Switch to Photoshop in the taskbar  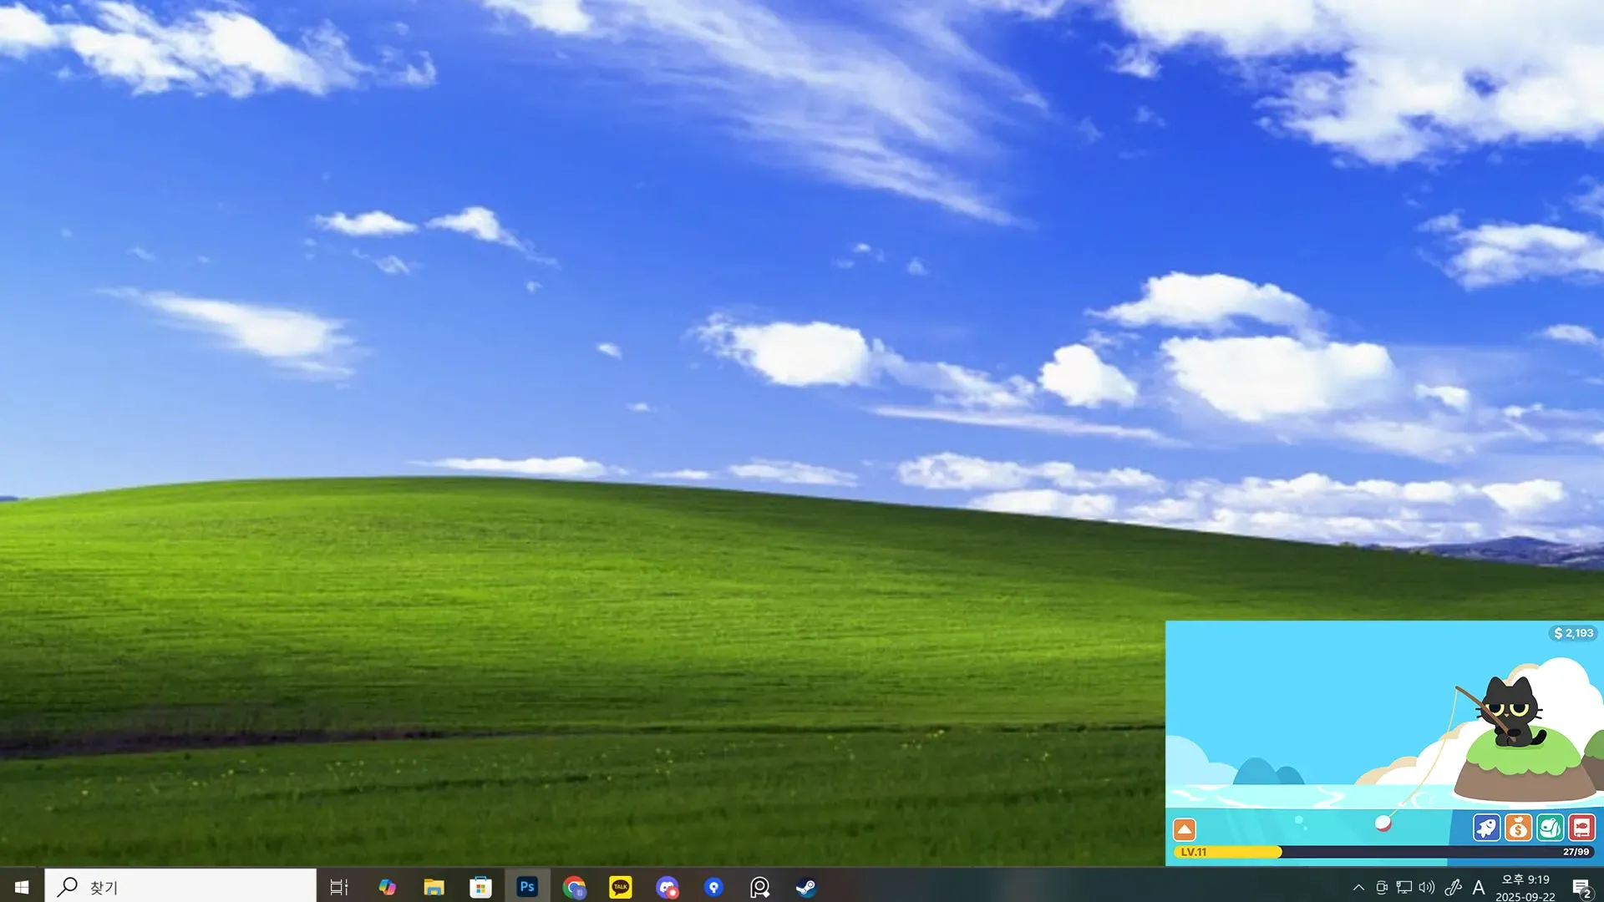click(x=527, y=887)
